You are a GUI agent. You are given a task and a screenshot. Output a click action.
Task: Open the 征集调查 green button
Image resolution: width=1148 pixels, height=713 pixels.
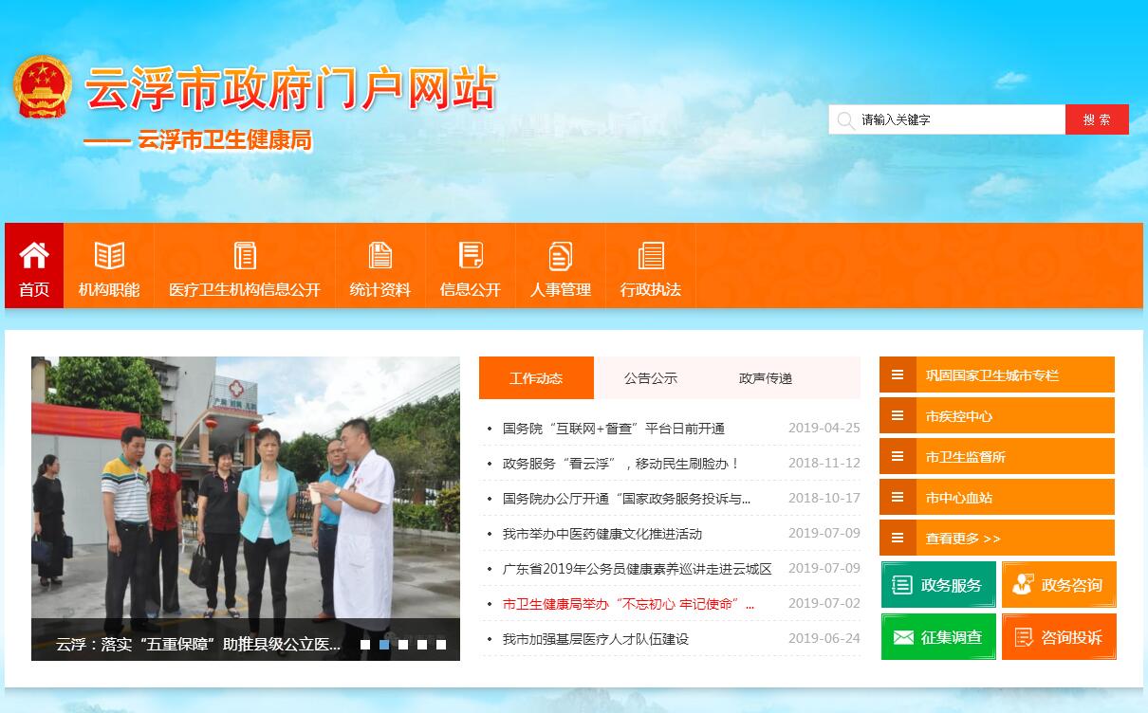click(x=939, y=637)
